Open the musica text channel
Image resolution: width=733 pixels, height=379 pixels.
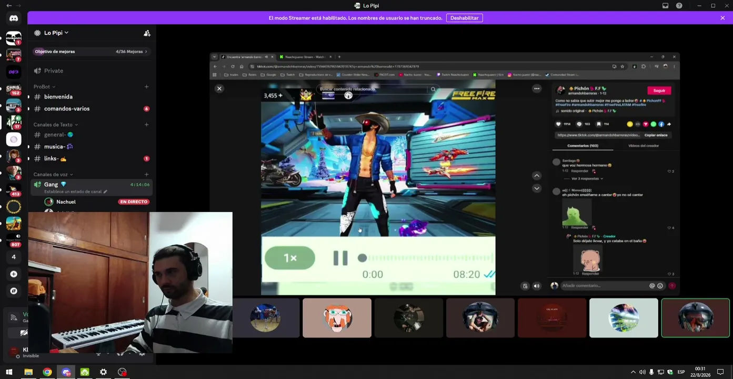click(x=92, y=146)
